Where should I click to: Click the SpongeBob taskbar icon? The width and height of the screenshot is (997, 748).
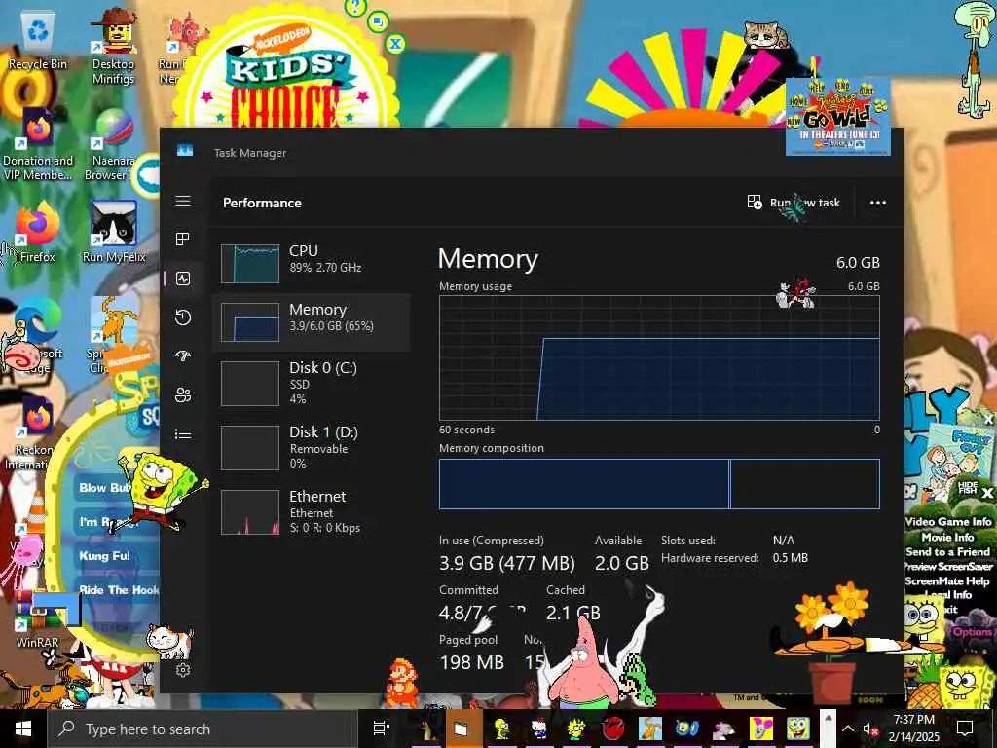798,729
